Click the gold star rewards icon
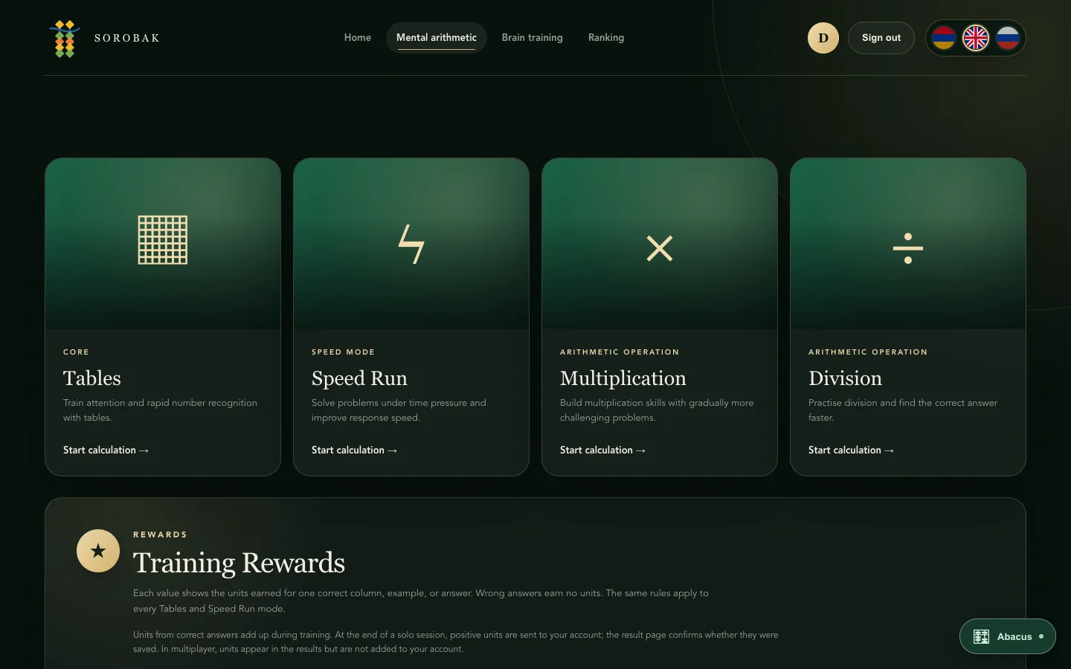The image size is (1071, 669). point(98,551)
